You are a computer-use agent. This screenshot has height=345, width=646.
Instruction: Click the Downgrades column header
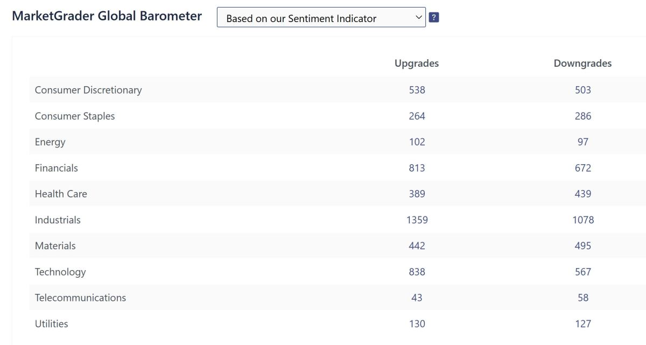click(582, 64)
